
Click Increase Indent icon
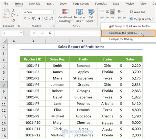[x=124, y=19]
